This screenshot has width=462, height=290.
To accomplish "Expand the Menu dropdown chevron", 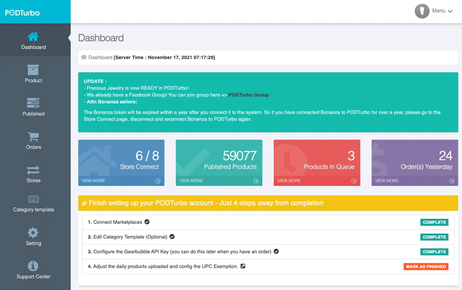I will click(x=450, y=11).
